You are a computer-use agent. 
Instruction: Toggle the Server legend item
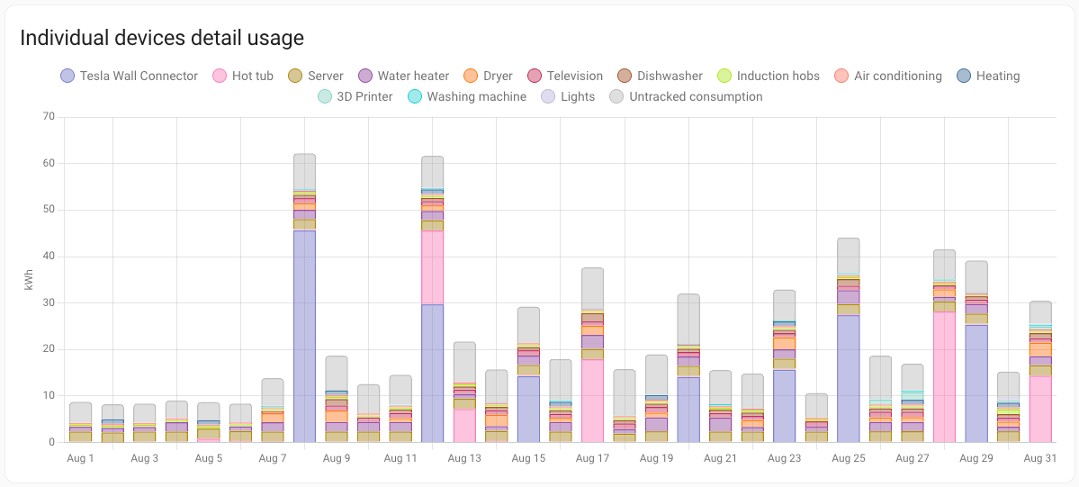(315, 76)
